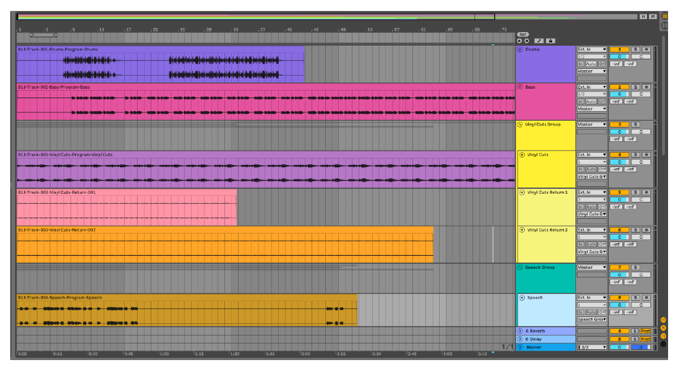Click the W optimize width button

coord(653,16)
